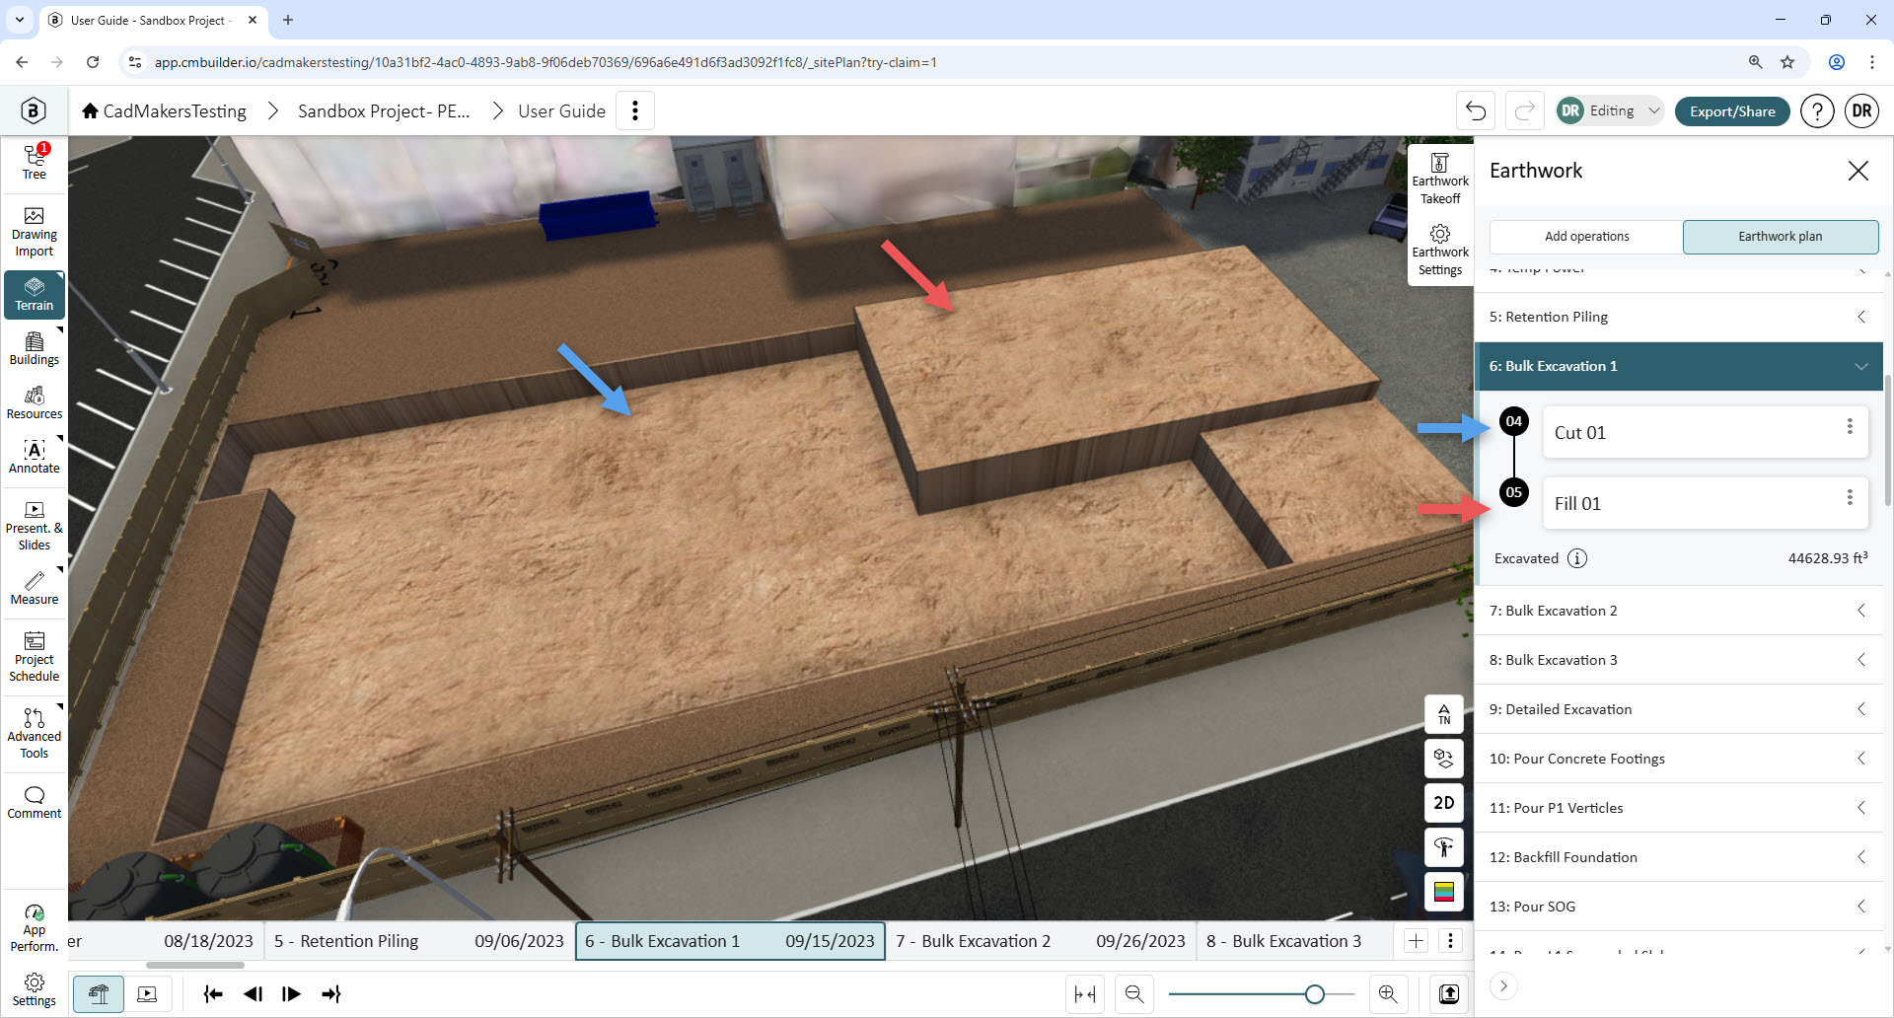The height and width of the screenshot is (1018, 1894).
Task: Select the Cut 01 operation
Action: pos(1705,432)
